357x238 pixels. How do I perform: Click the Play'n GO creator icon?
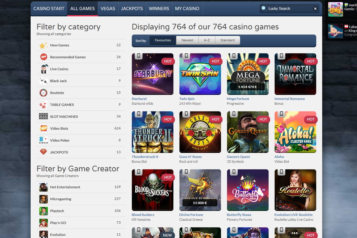43,223
